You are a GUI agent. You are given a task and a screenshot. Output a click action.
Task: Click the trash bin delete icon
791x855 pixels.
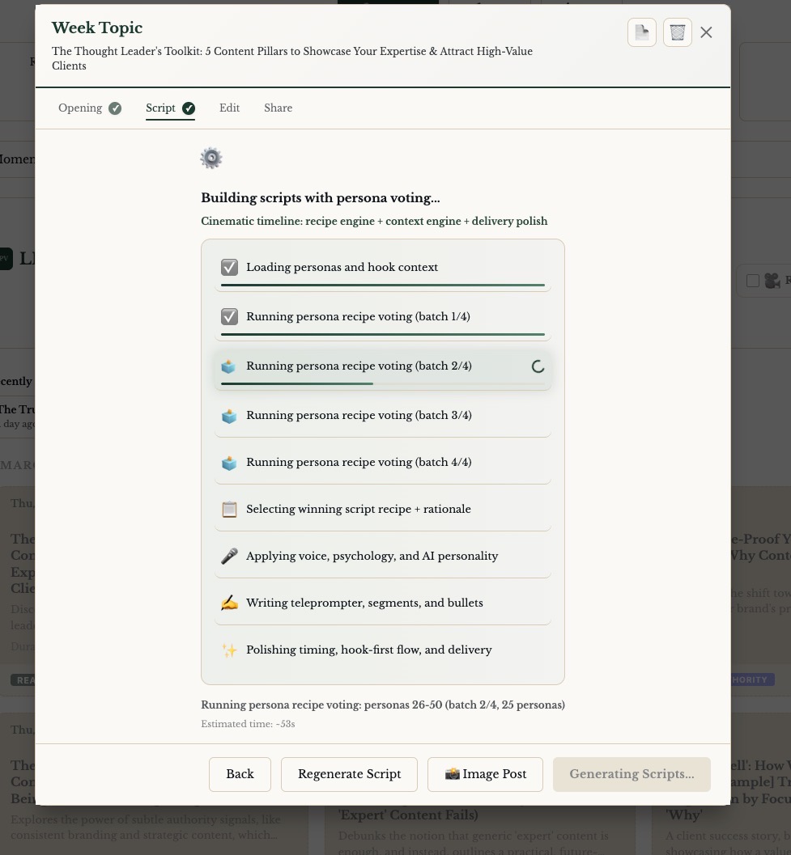[677, 32]
